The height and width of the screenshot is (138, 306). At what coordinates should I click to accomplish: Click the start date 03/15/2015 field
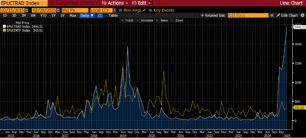point(13,10)
